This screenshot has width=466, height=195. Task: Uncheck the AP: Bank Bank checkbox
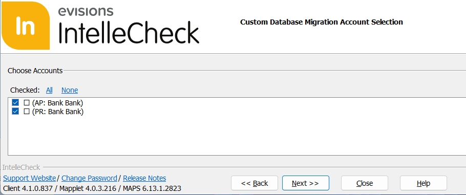pyautogui.click(x=15, y=103)
